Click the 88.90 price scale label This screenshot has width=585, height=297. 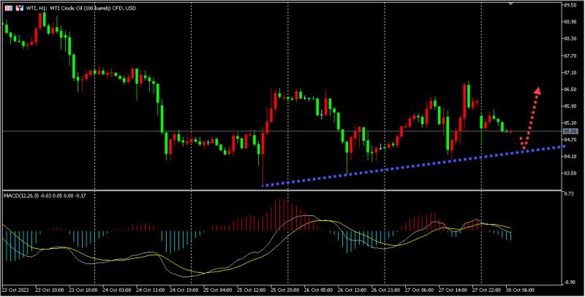[570, 22]
